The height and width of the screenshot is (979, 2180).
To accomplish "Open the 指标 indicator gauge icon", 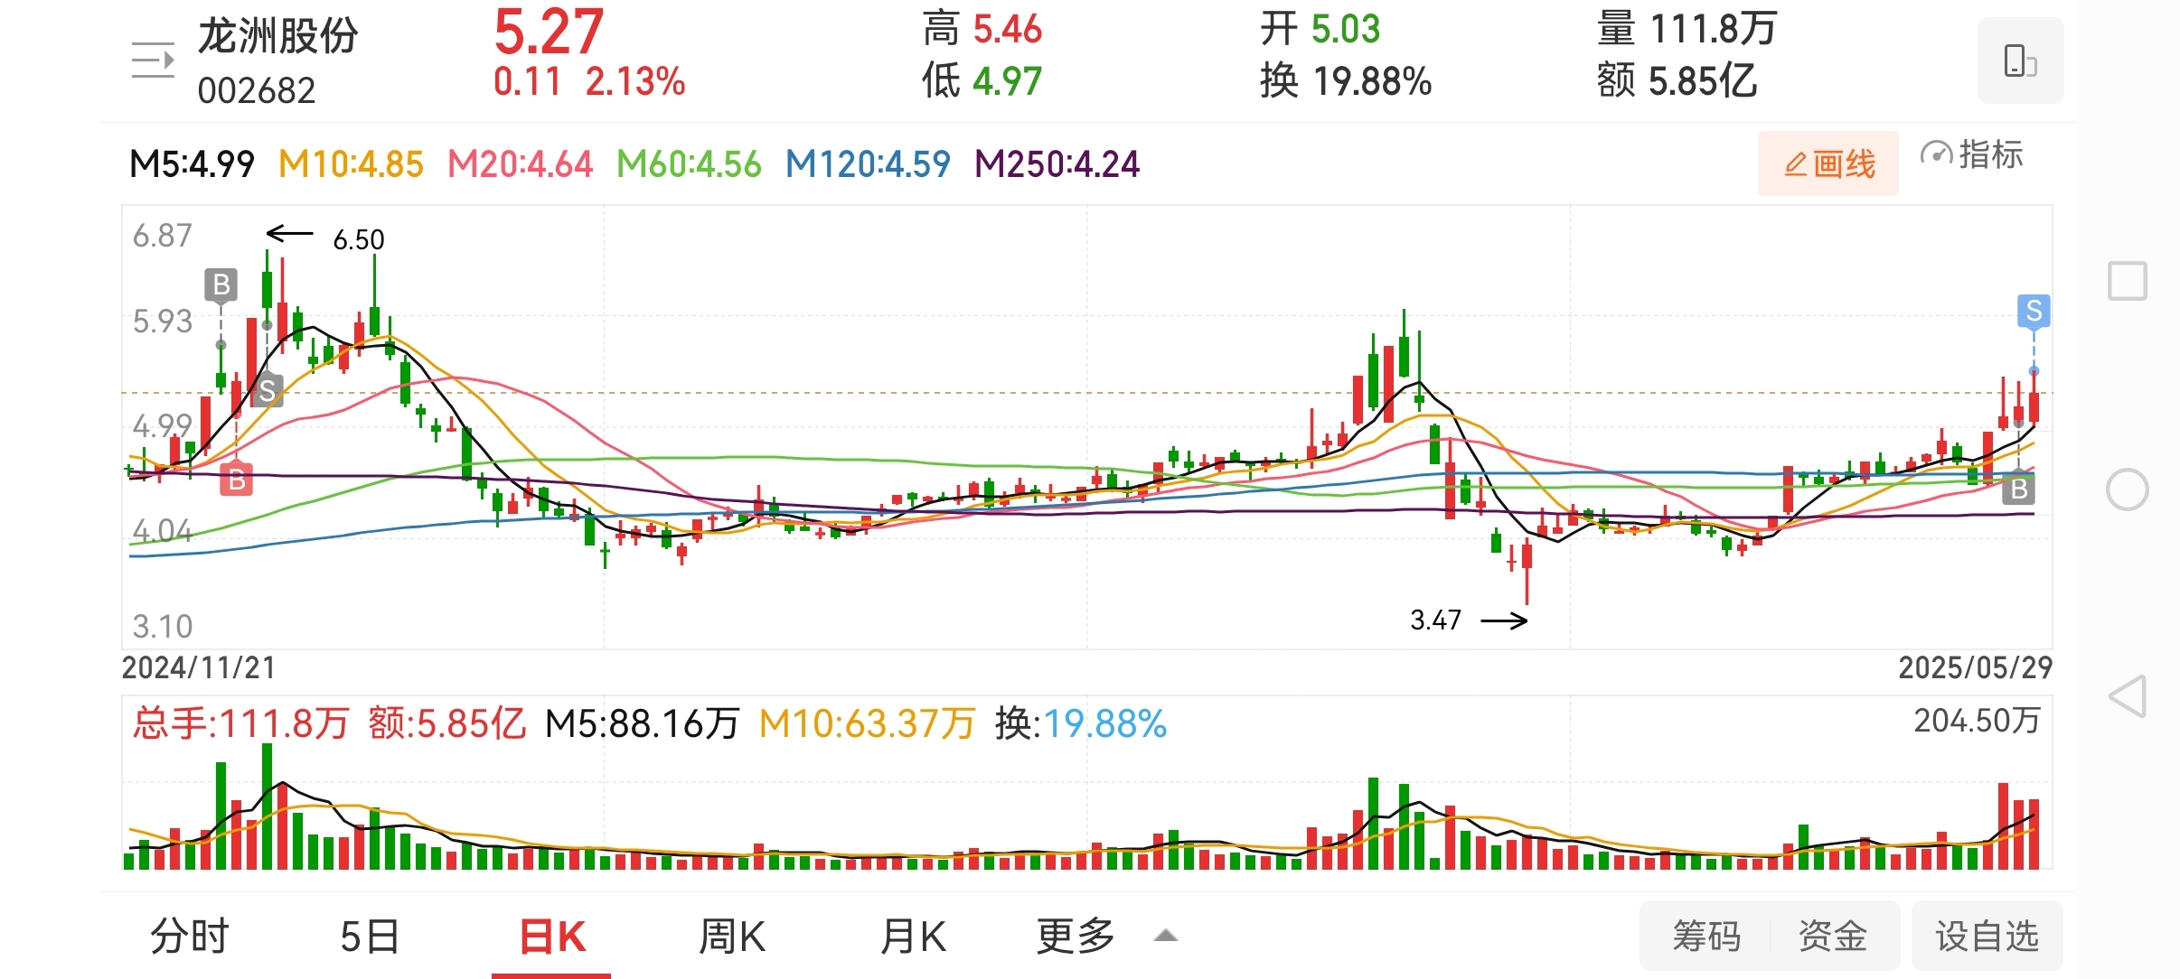I will (x=1936, y=155).
